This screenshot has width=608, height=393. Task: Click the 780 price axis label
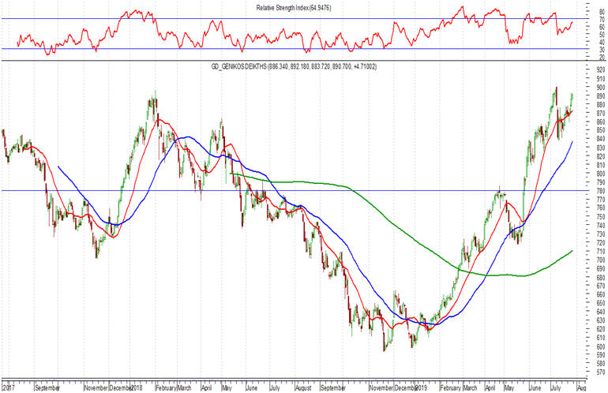point(601,191)
